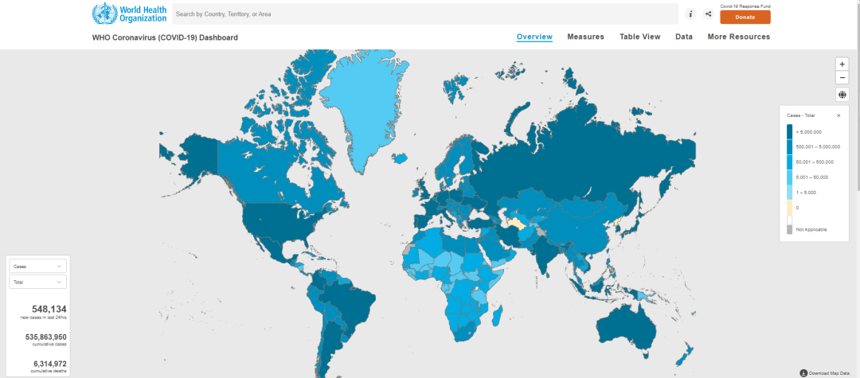The height and width of the screenshot is (378, 860).
Task: Click Brazil on the map
Action: click(x=350, y=298)
